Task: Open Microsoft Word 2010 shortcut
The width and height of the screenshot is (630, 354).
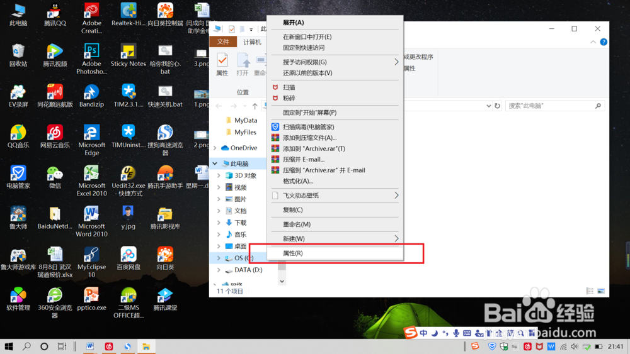Action: click(91, 222)
